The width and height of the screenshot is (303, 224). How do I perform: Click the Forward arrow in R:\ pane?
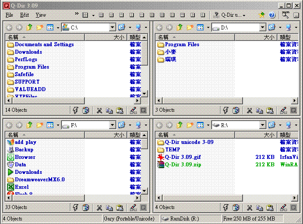pos(169,125)
